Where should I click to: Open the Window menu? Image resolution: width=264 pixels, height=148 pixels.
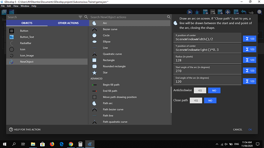25,6
